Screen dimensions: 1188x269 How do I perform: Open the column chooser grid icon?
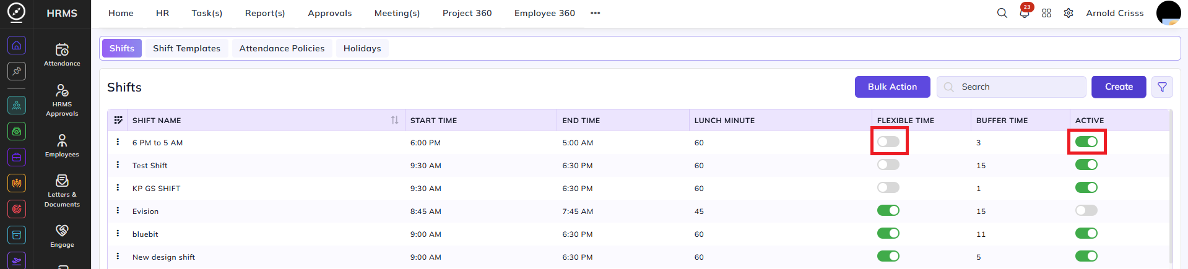pyautogui.click(x=118, y=120)
